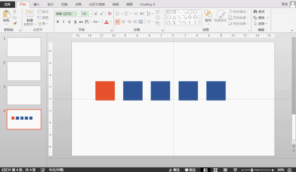Viewport: 296px width, 172px height.
Task: Open the Arrange (排列) tool
Action: (208, 17)
